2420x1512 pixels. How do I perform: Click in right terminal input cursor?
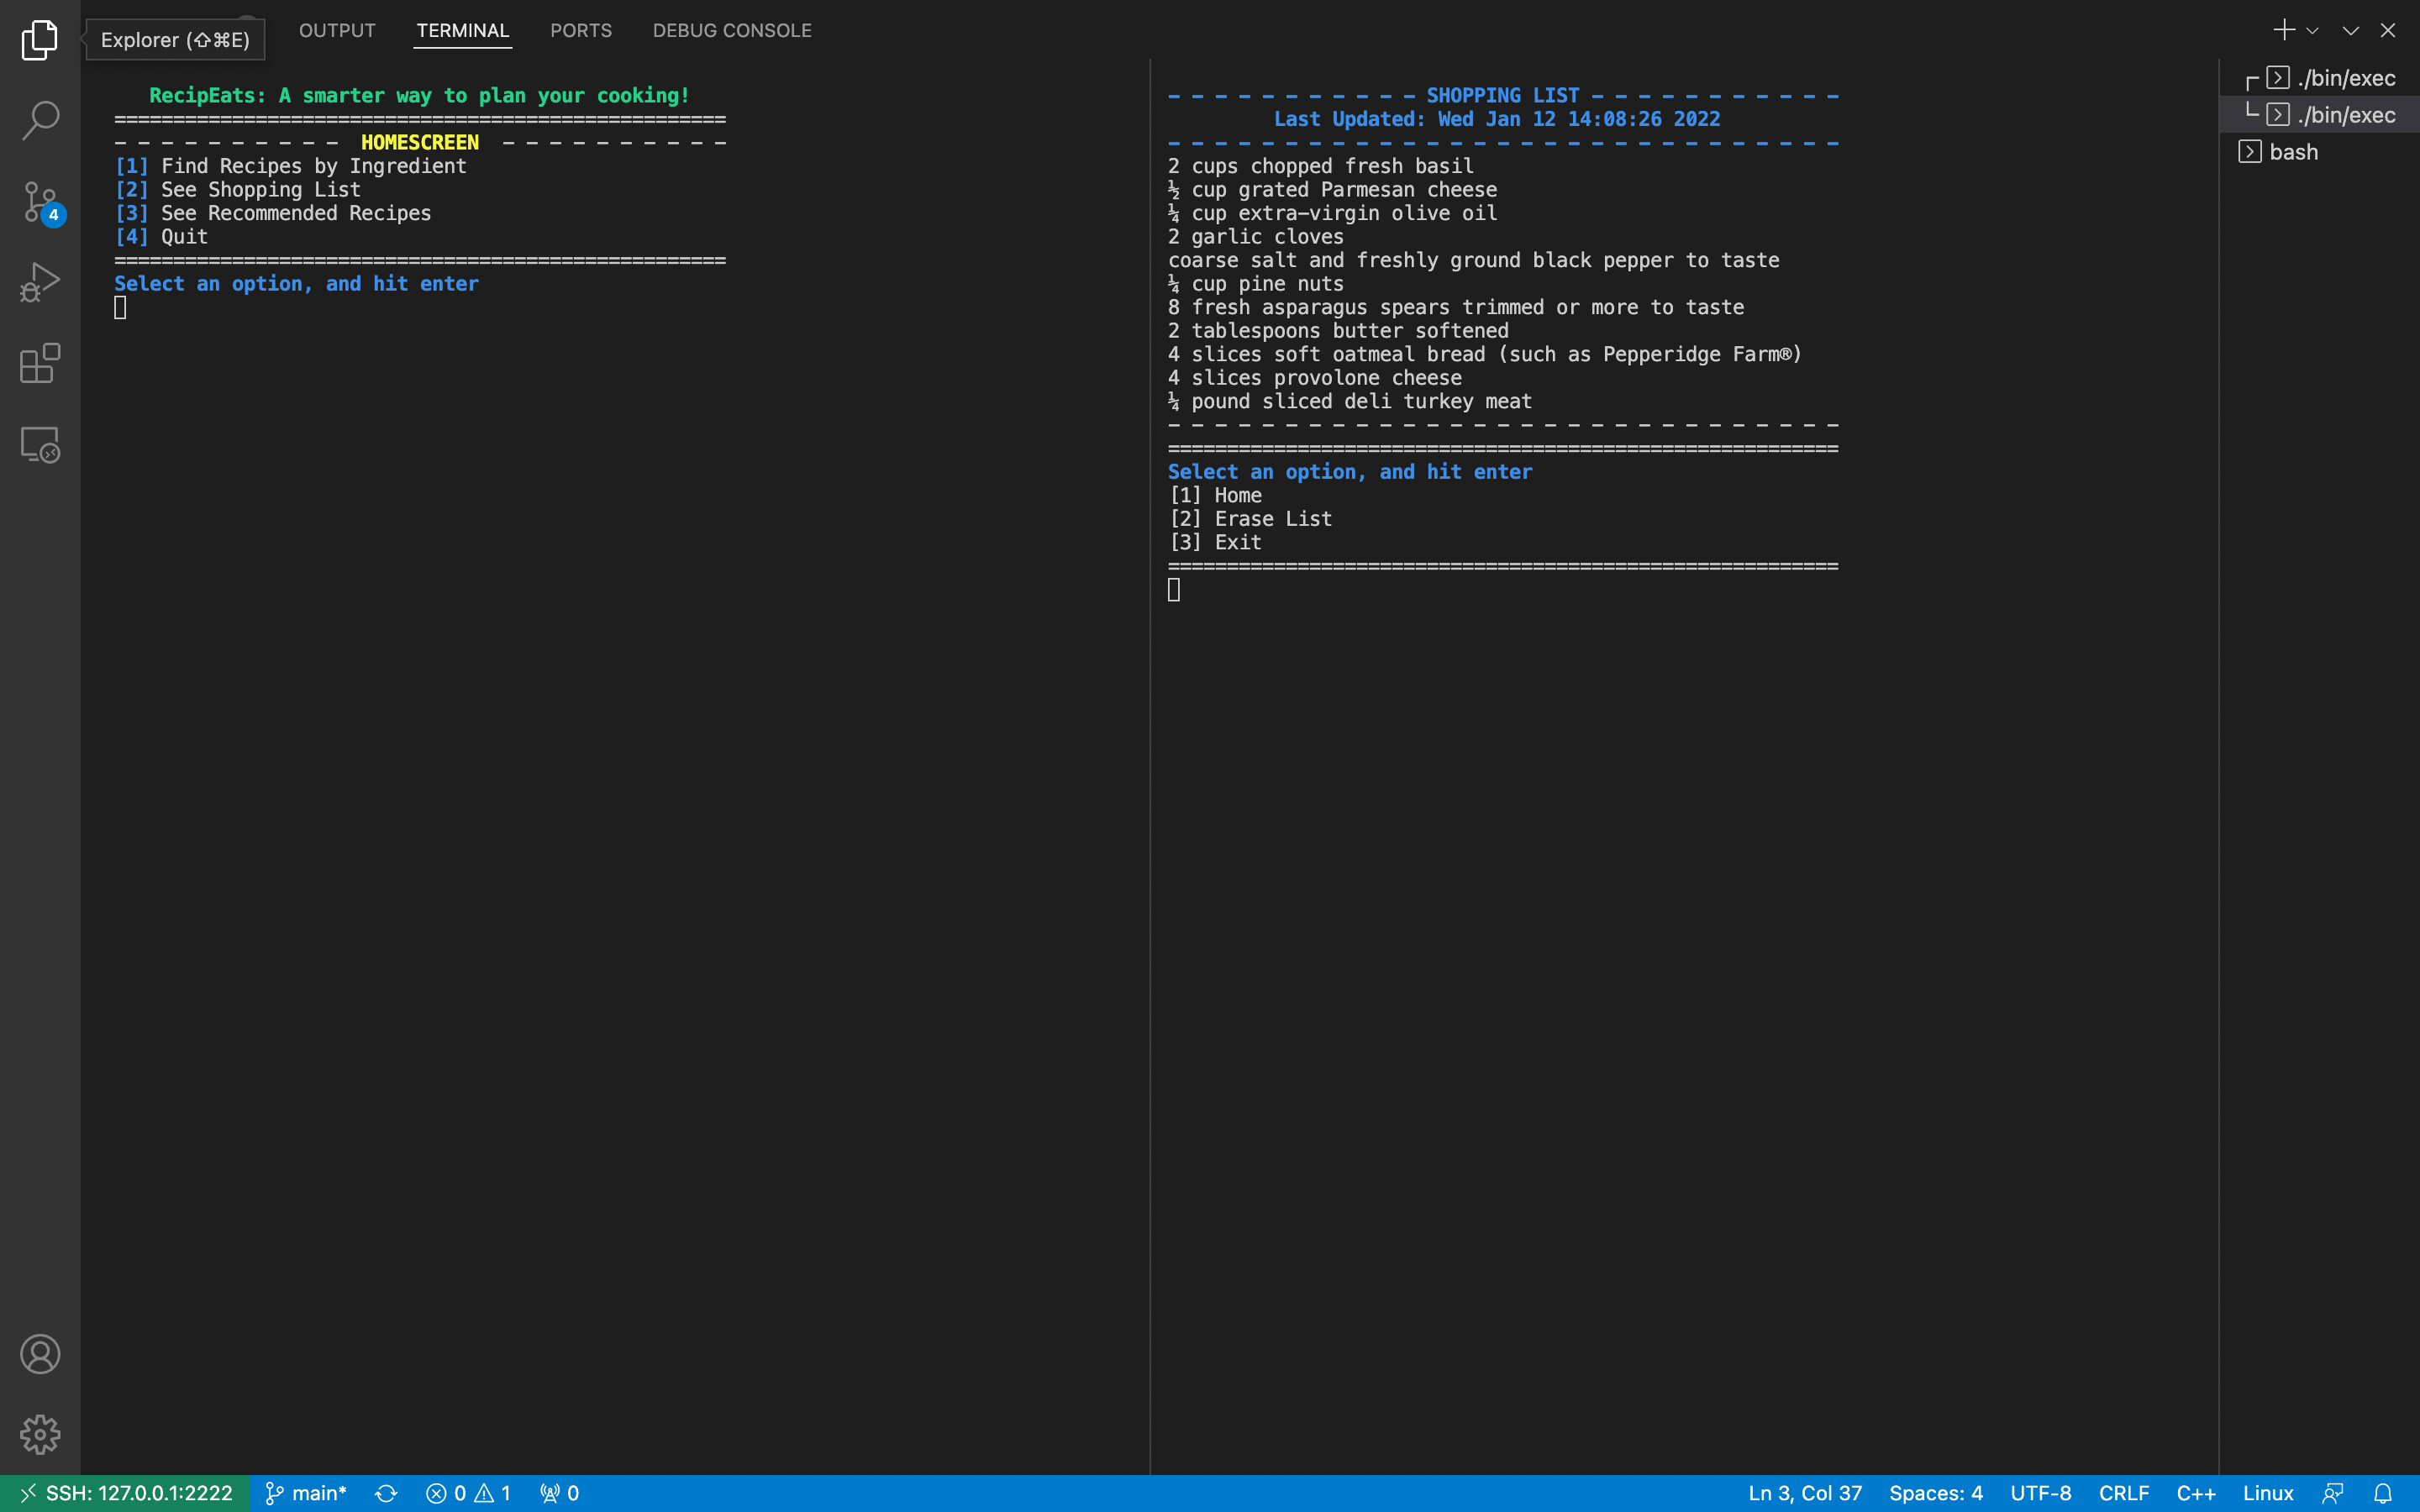click(1174, 590)
